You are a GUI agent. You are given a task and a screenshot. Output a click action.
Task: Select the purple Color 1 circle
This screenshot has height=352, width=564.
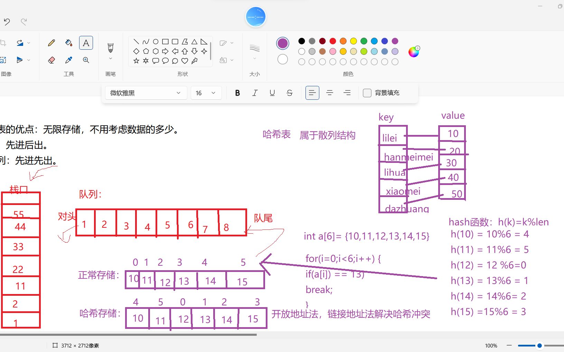283,43
